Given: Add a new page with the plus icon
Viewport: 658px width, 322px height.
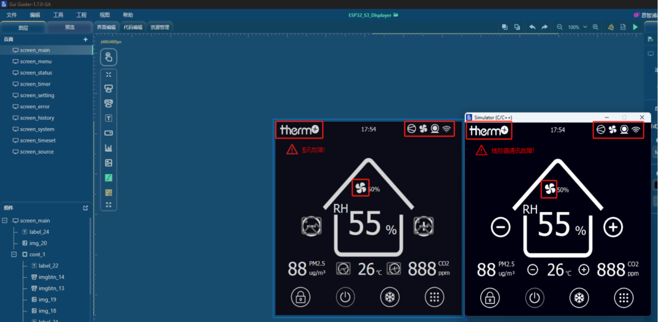Looking at the screenshot, I should point(86,39).
